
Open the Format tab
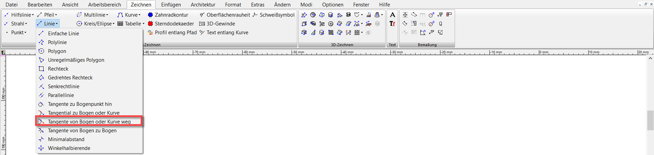(233, 4)
